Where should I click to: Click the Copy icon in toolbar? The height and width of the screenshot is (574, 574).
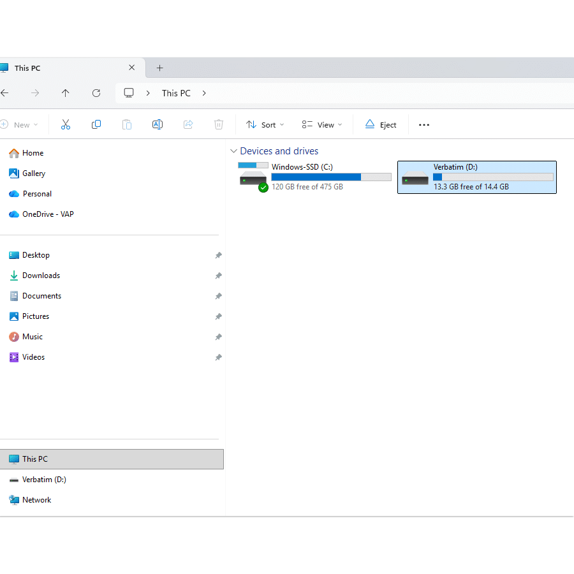(96, 125)
